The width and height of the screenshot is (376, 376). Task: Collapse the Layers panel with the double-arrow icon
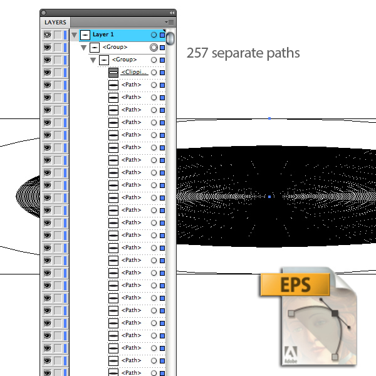click(x=172, y=13)
